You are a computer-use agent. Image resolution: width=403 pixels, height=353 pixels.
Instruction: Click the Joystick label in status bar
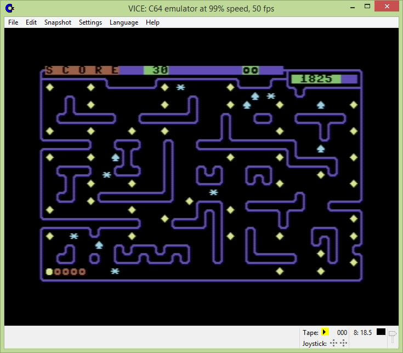(x=314, y=344)
